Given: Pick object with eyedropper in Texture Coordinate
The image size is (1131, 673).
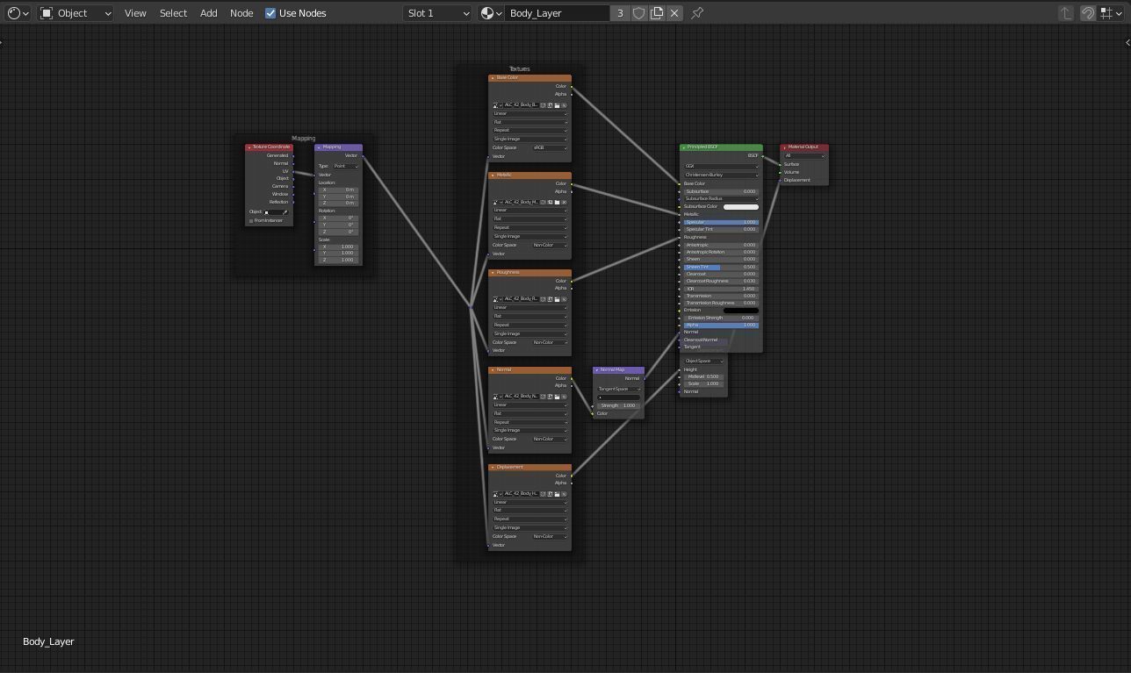Looking at the screenshot, I should 285,212.
